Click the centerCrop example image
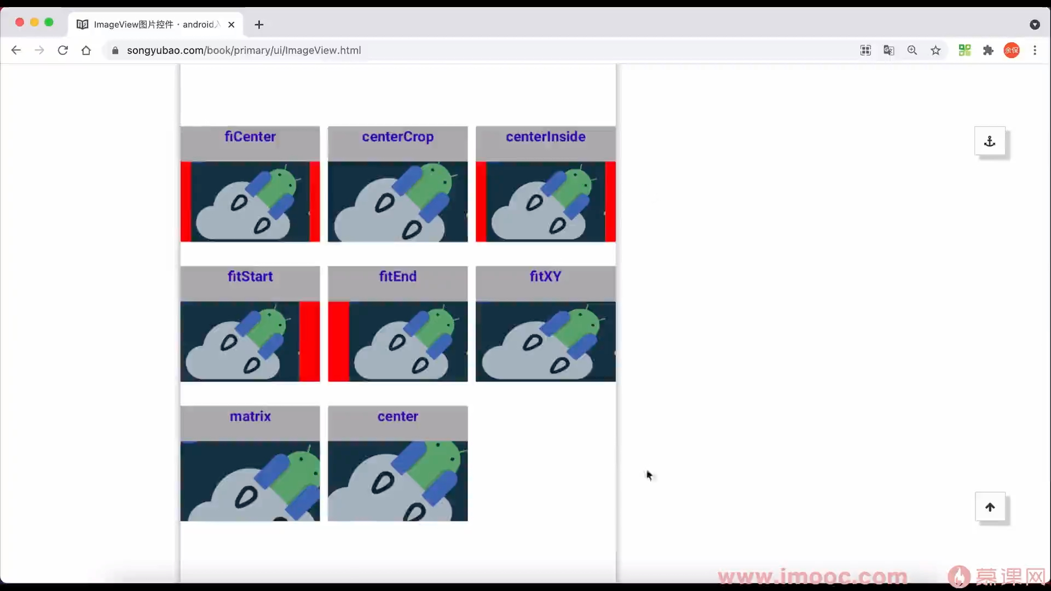Viewport: 1051px width, 591px height. click(x=398, y=201)
